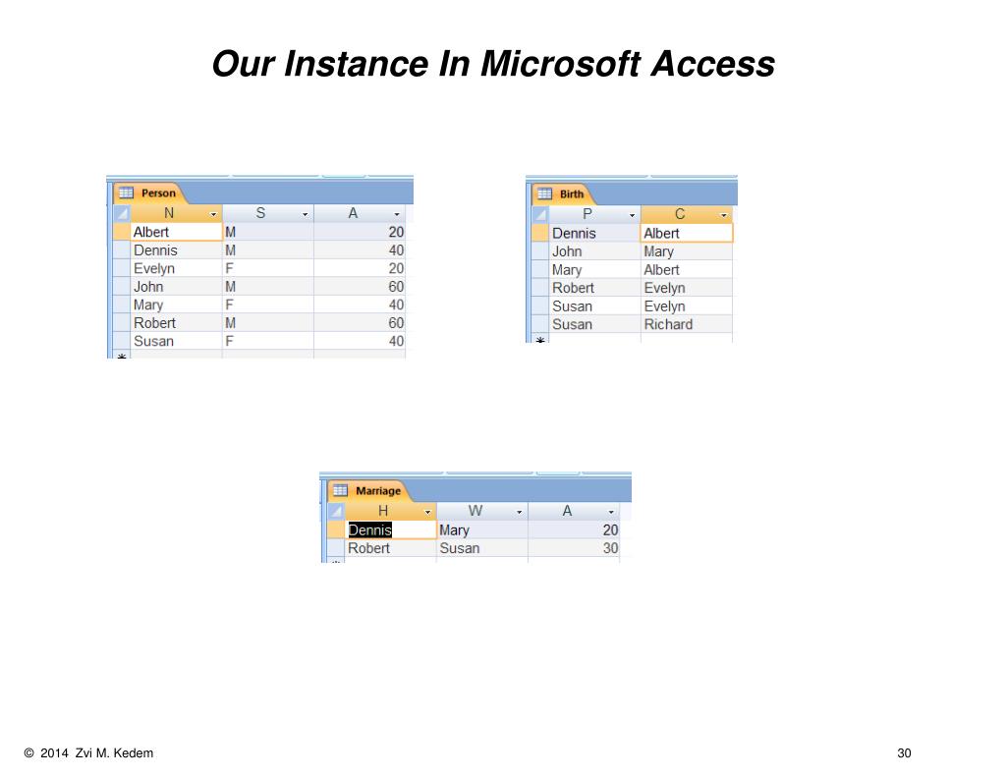Click the Robert cell in Person table
The width and height of the screenshot is (1006, 777).
[x=177, y=323]
